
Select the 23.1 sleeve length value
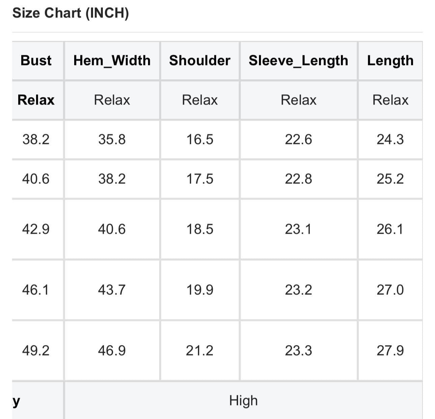point(298,229)
